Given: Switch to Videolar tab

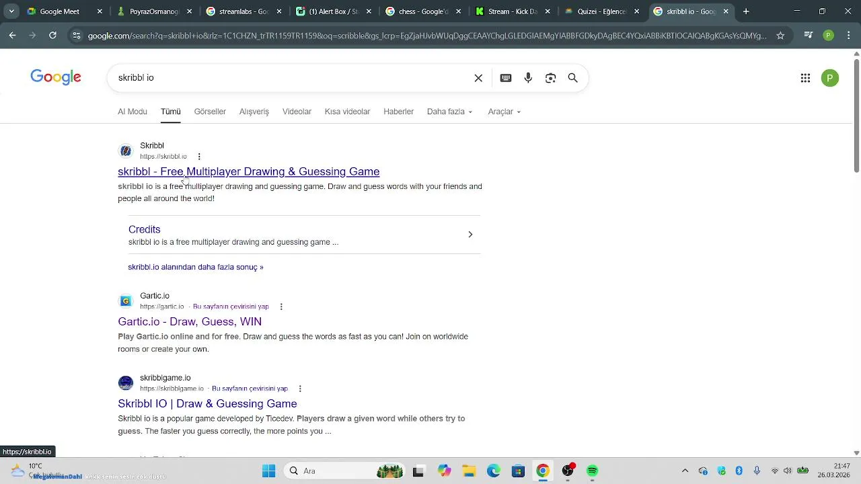Looking at the screenshot, I should tap(297, 112).
